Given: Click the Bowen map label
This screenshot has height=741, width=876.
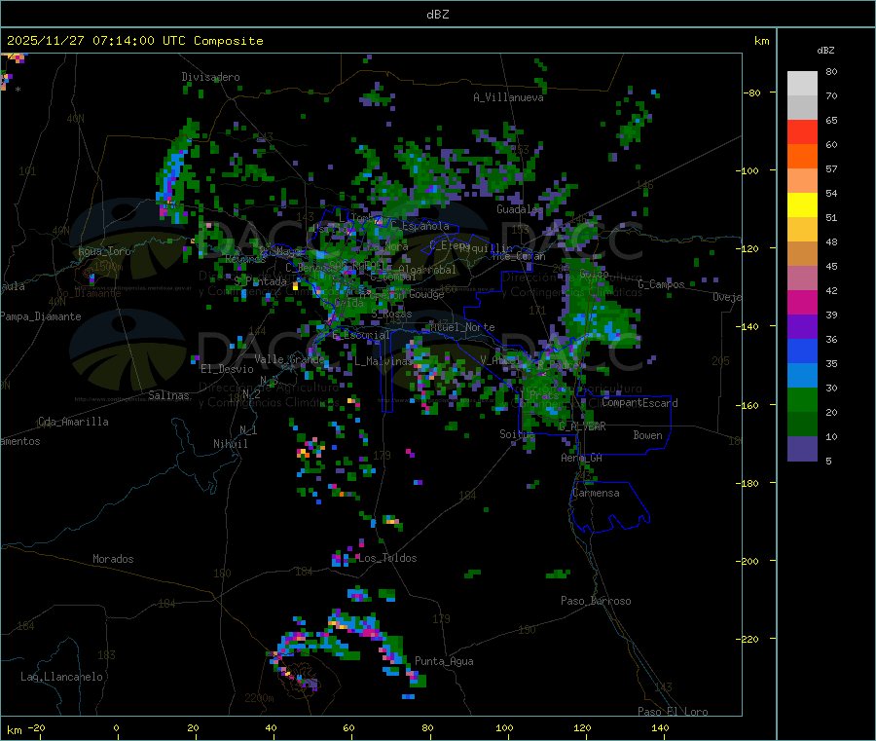Looking at the screenshot, I should 648,435.
